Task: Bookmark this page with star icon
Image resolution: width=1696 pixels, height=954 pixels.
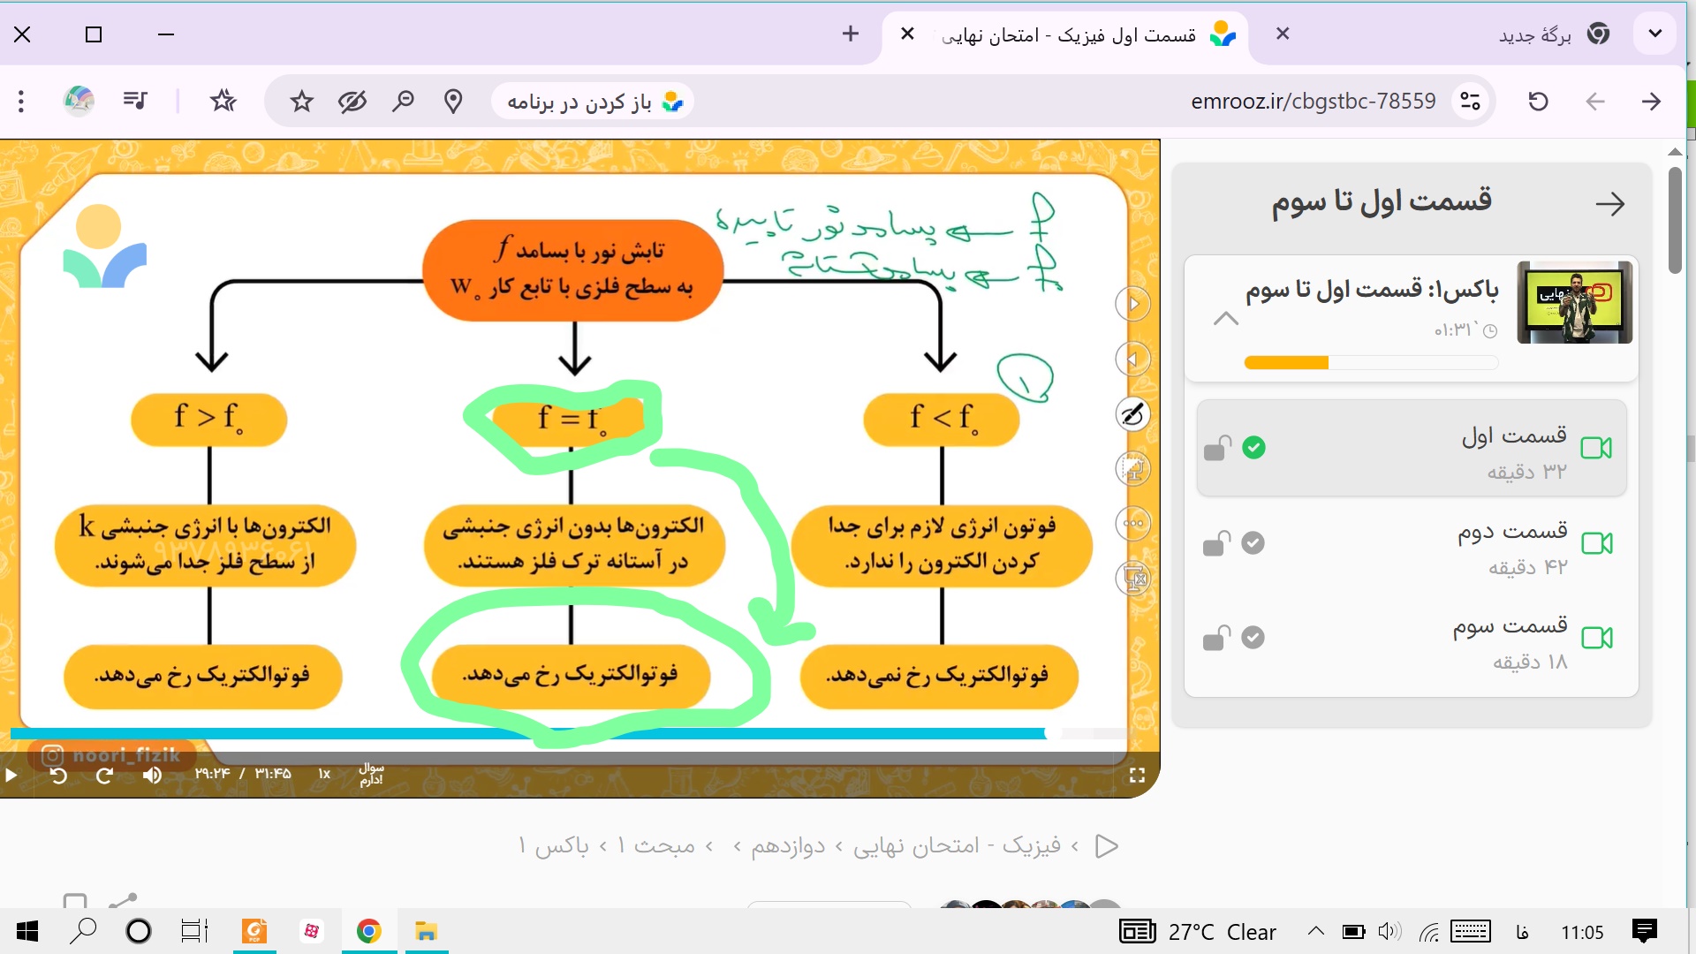Action: click(x=301, y=102)
